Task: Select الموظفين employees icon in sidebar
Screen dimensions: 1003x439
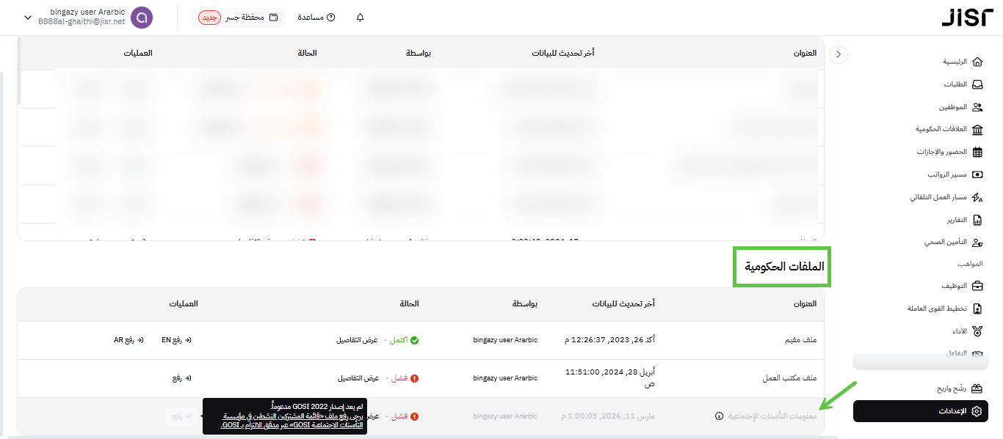Action: [x=977, y=107]
